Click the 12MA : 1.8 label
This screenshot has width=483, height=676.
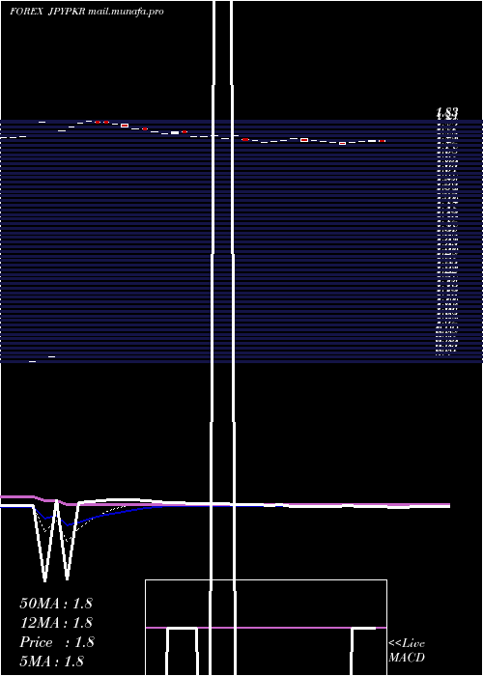(x=56, y=623)
